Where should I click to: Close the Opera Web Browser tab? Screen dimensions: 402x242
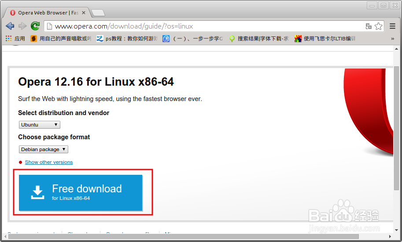(84, 13)
